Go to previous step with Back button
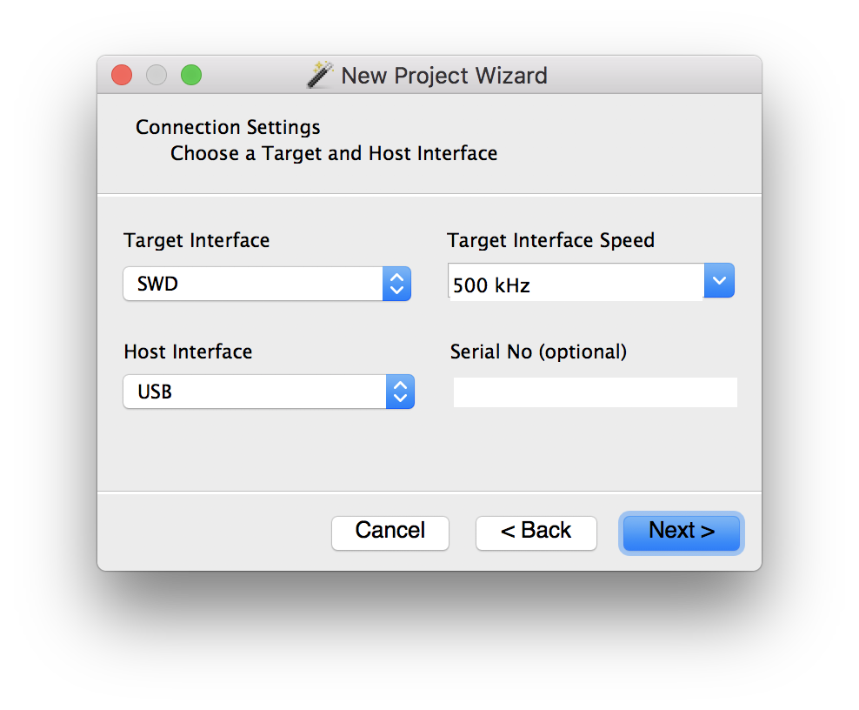This screenshot has height=710, width=859. click(x=536, y=532)
